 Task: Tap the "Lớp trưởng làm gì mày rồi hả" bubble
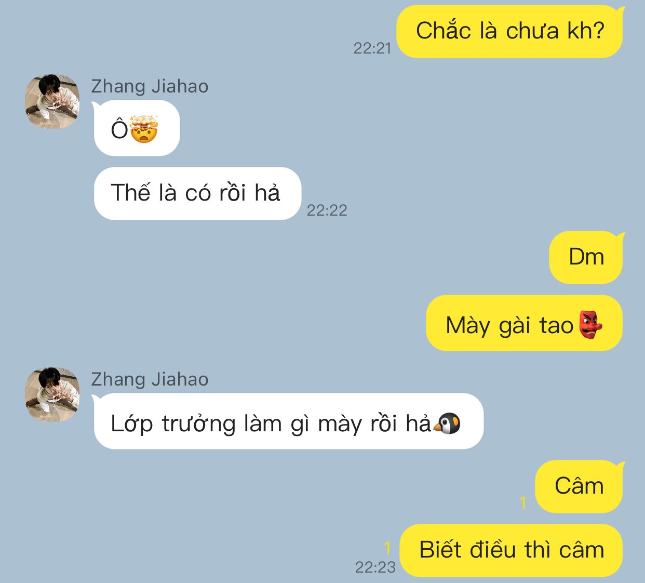(289, 421)
